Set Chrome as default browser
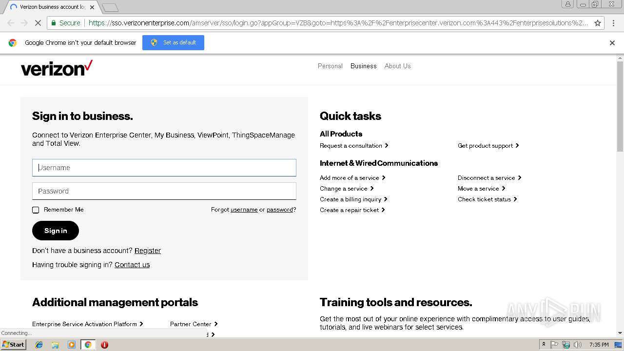The image size is (624, 351). pos(173,42)
